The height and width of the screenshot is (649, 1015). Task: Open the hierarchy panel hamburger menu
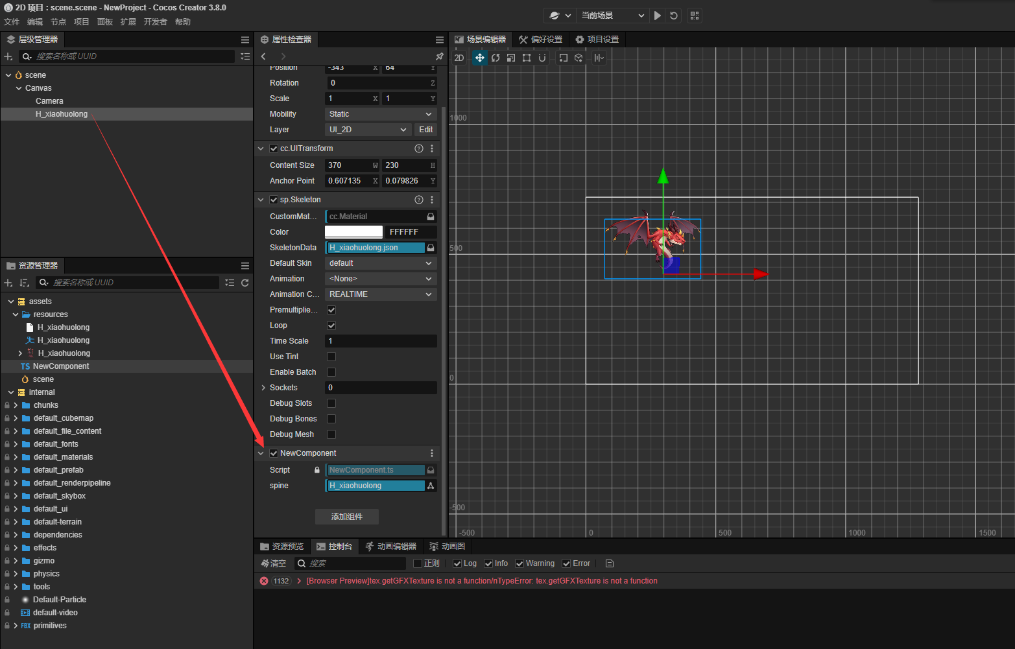click(x=245, y=40)
